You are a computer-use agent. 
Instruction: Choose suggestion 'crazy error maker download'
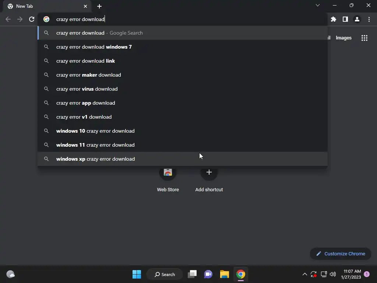tap(183, 75)
